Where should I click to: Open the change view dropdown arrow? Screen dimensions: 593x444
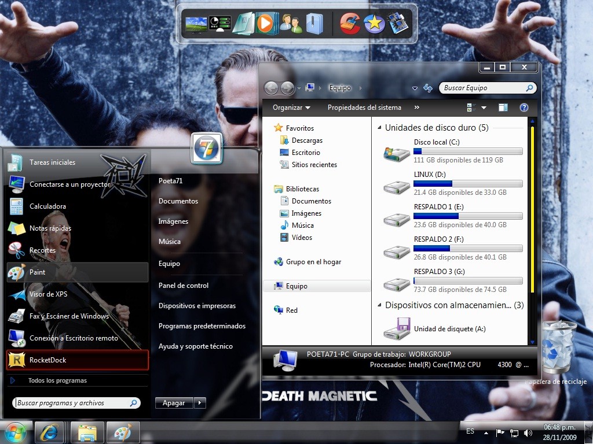484,108
